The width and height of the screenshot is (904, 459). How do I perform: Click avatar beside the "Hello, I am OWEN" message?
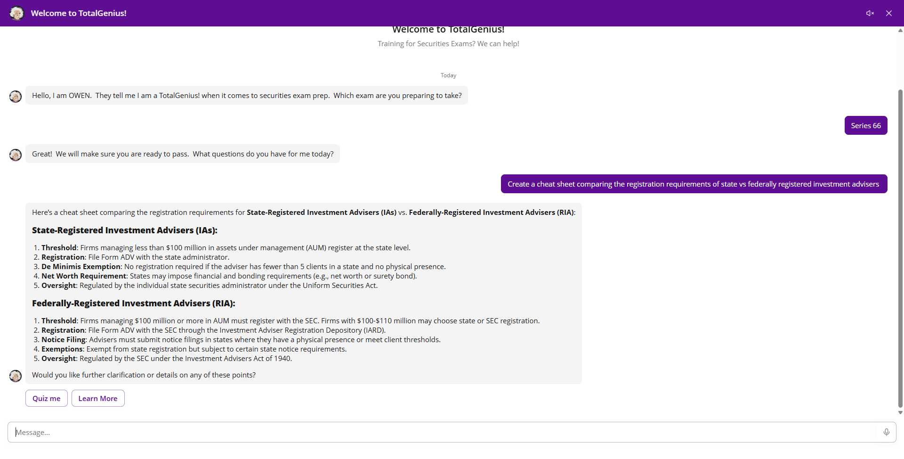(16, 97)
